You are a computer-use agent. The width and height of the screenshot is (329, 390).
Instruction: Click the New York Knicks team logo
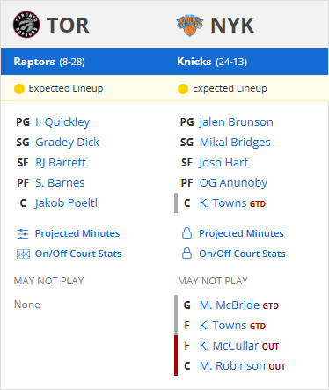[190, 26]
